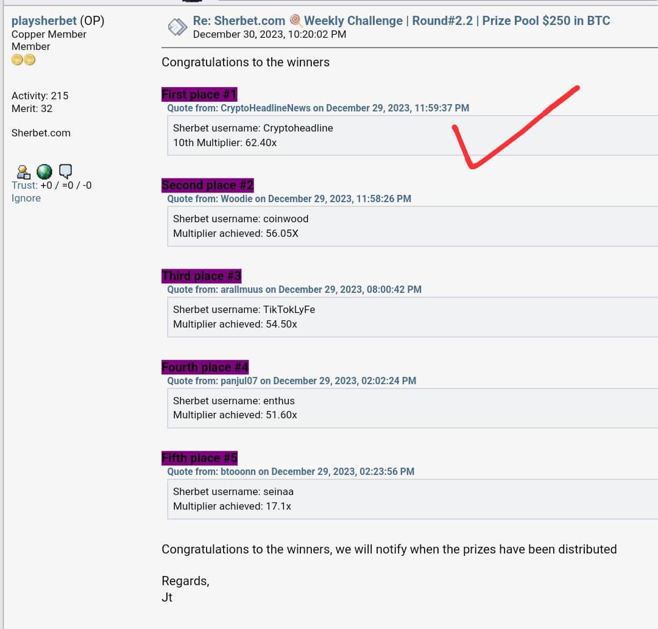The height and width of the screenshot is (629, 658).
Task: Click Ignore link under Trust
Action: coord(26,198)
